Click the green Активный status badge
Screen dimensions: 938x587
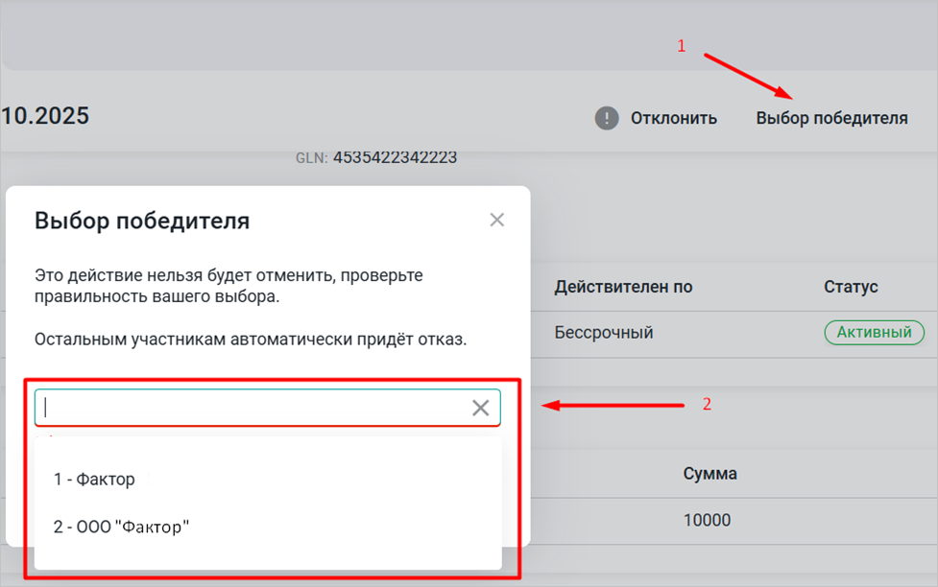click(874, 333)
